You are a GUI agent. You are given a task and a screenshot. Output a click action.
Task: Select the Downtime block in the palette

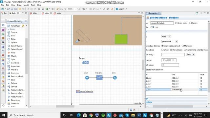pos(14,100)
